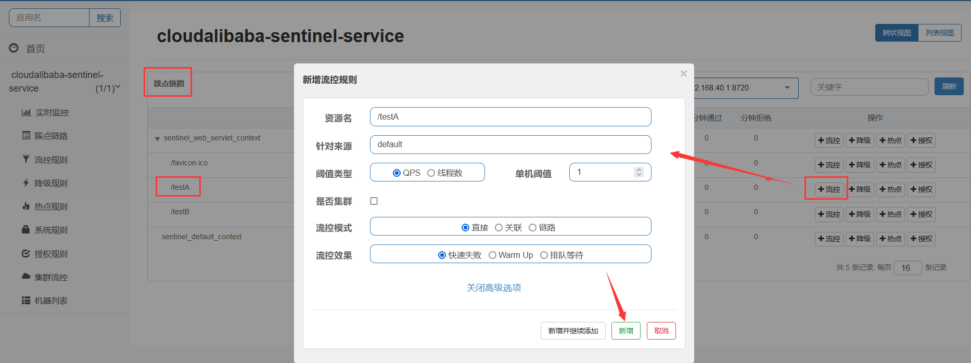Click the filter icon for 流控规则
This screenshot has width=971, height=363.
coord(26,159)
